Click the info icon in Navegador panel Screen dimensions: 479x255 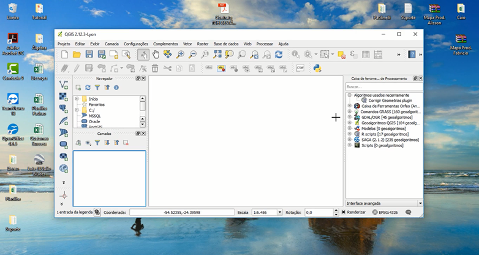[116, 88]
